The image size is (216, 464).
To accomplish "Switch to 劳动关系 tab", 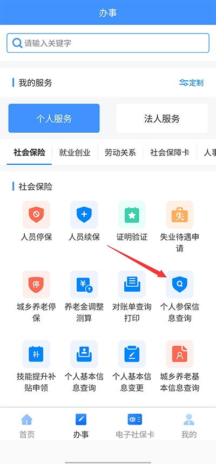I will pyautogui.click(x=120, y=153).
